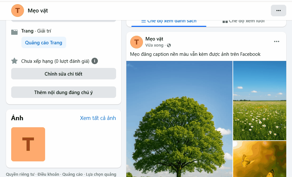The image size is (292, 177).
Task: Click the post author's orange T avatar
Action: click(137, 42)
